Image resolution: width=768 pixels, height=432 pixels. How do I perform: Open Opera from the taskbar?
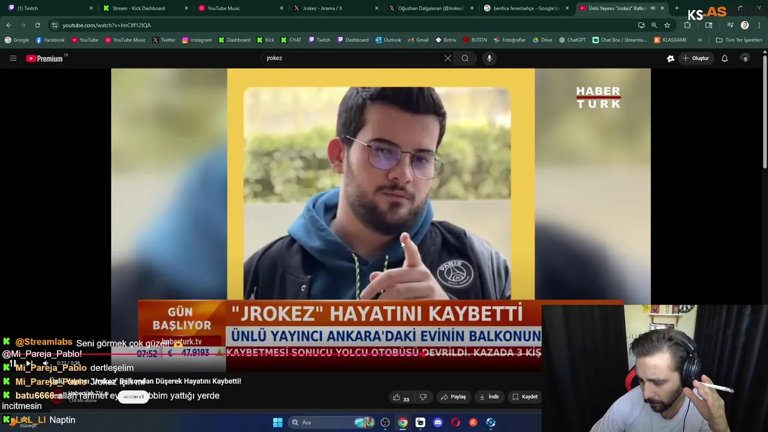tap(455, 422)
